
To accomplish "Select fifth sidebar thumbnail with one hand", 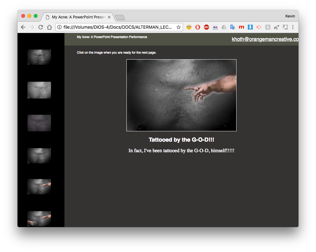I will pyautogui.click(x=39, y=187).
